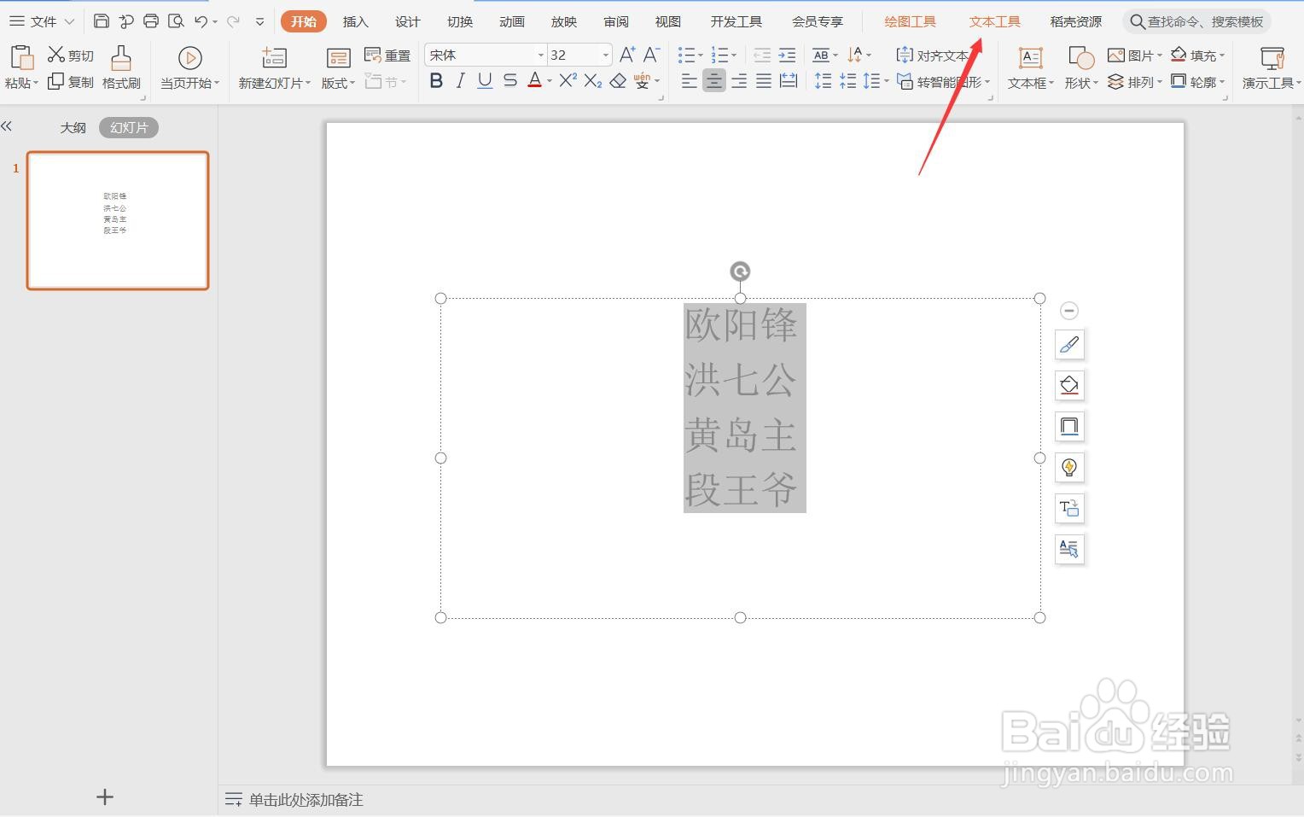Click the Increase Indent icon

coord(788,55)
